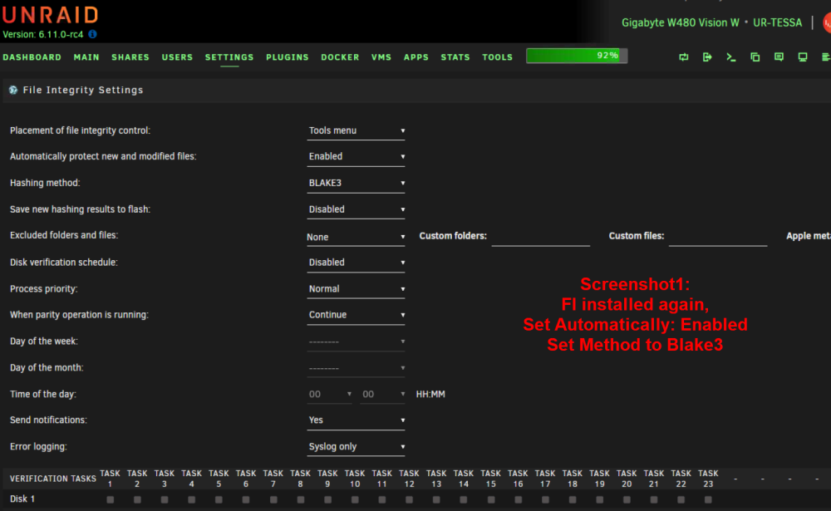
Task: Click the red avatar circle at the top right
Action: (x=827, y=22)
